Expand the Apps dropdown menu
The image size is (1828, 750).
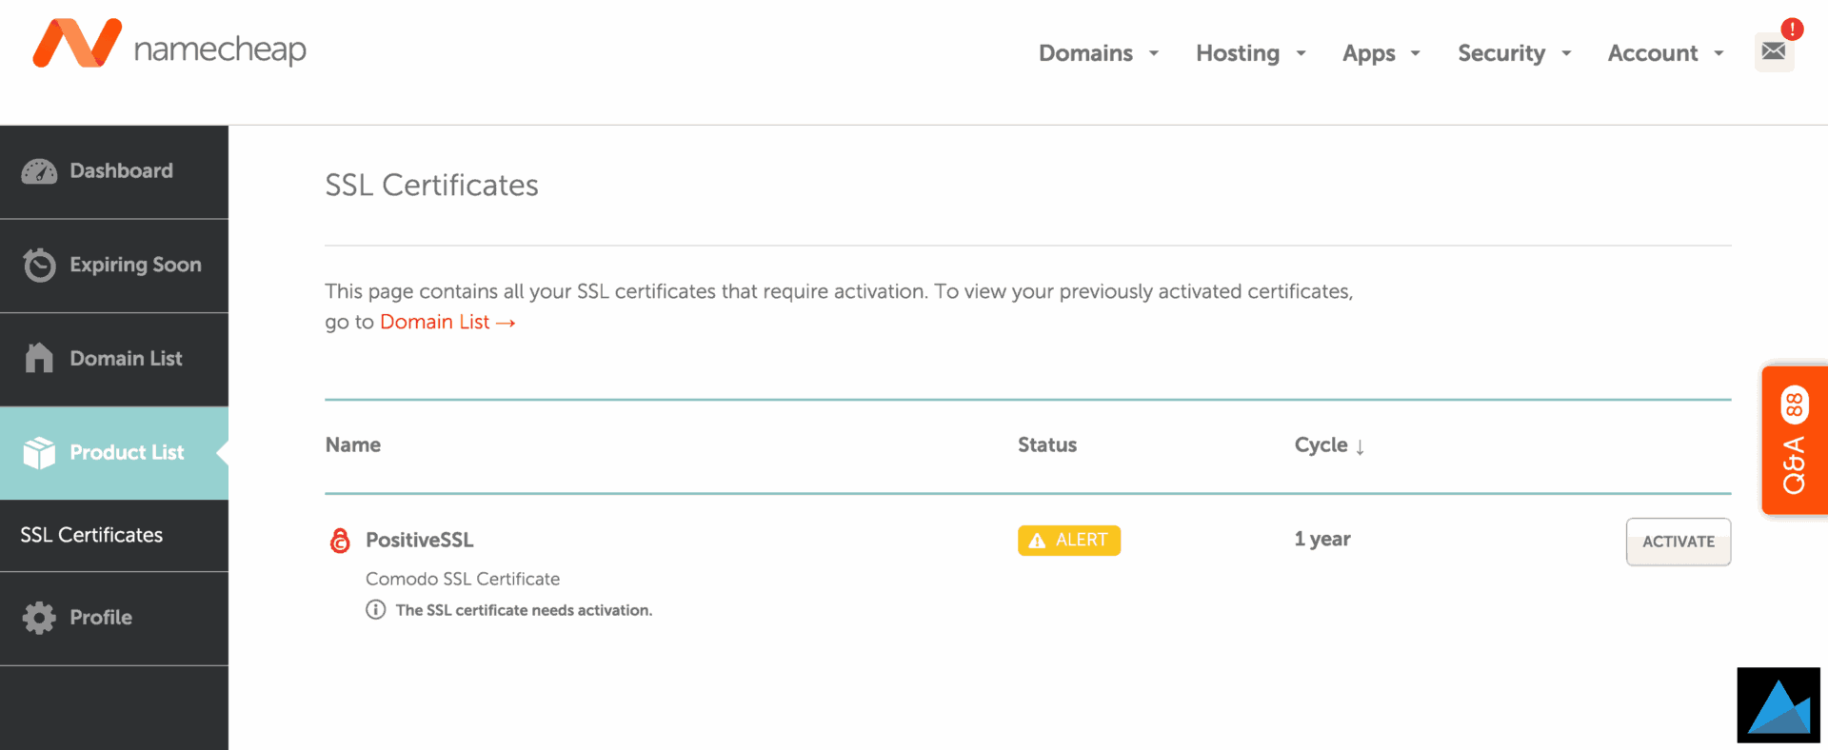click(x=1381, y=53)
